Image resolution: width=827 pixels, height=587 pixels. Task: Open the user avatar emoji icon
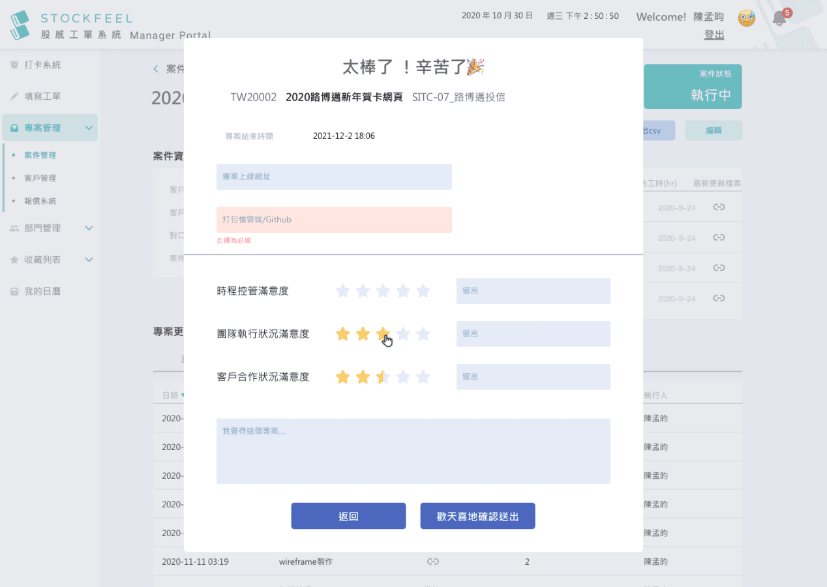click(x=746, y=18)
